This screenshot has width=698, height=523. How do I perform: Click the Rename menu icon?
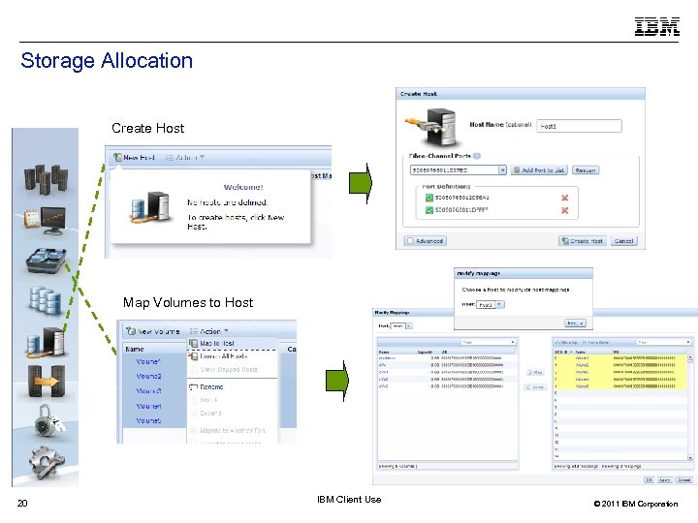pos(193,386)
